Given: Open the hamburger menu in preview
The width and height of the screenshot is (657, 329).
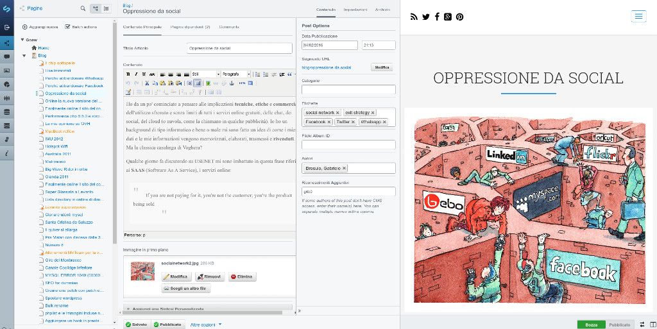Looking at the screenshot, I should coord(638,16).
